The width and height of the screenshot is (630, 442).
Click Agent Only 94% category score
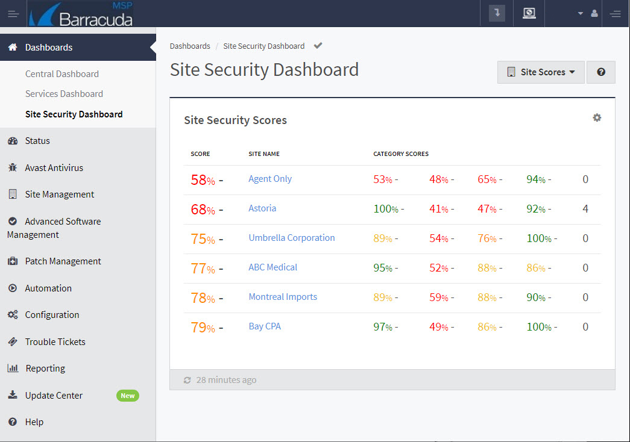[x=536, y=179]
